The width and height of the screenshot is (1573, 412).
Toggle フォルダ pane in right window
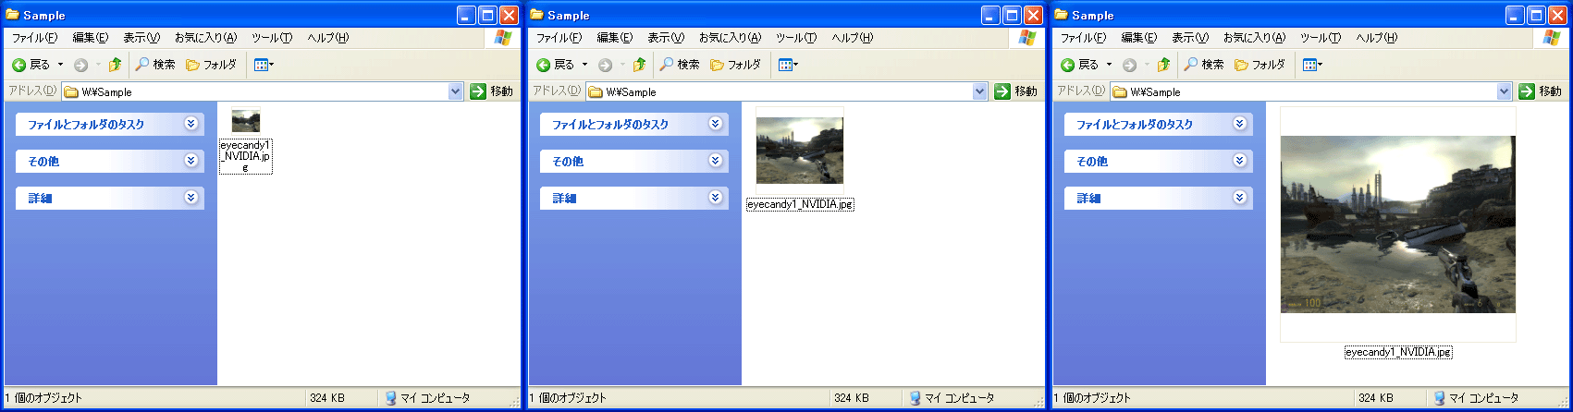coord(1260,65)
